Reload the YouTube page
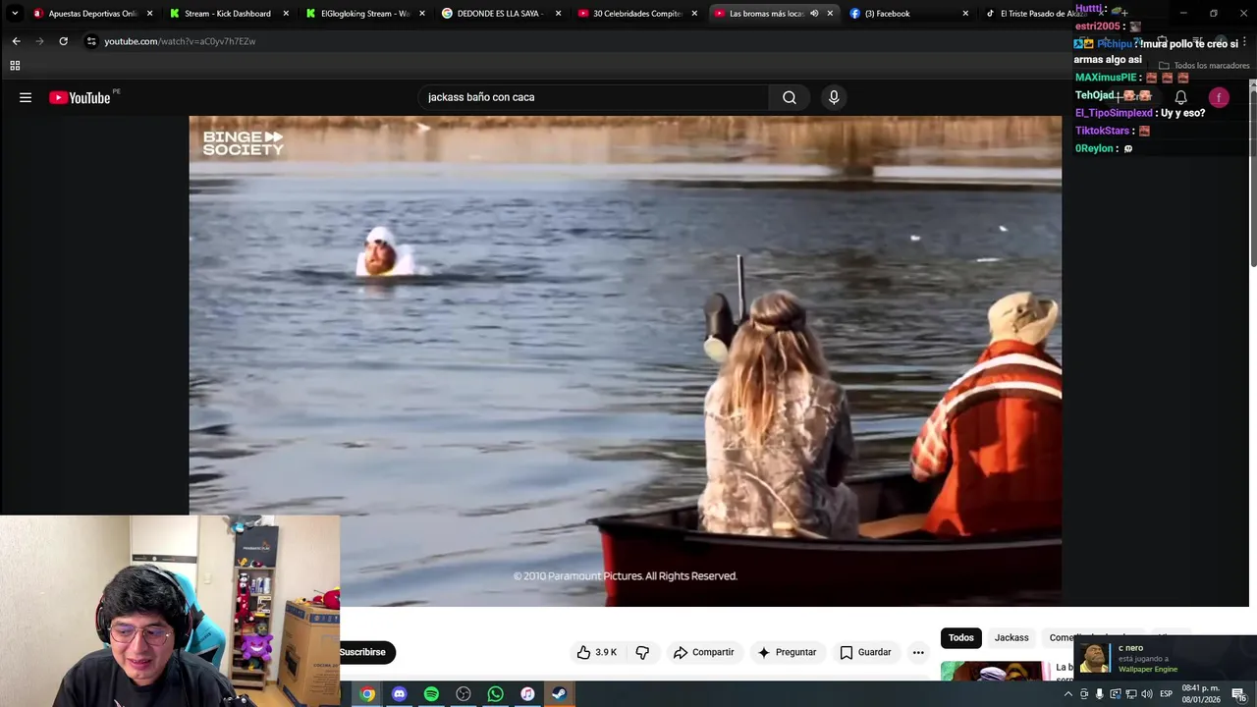This screenshot has width=1257, height=707. (x=63, y=41)
